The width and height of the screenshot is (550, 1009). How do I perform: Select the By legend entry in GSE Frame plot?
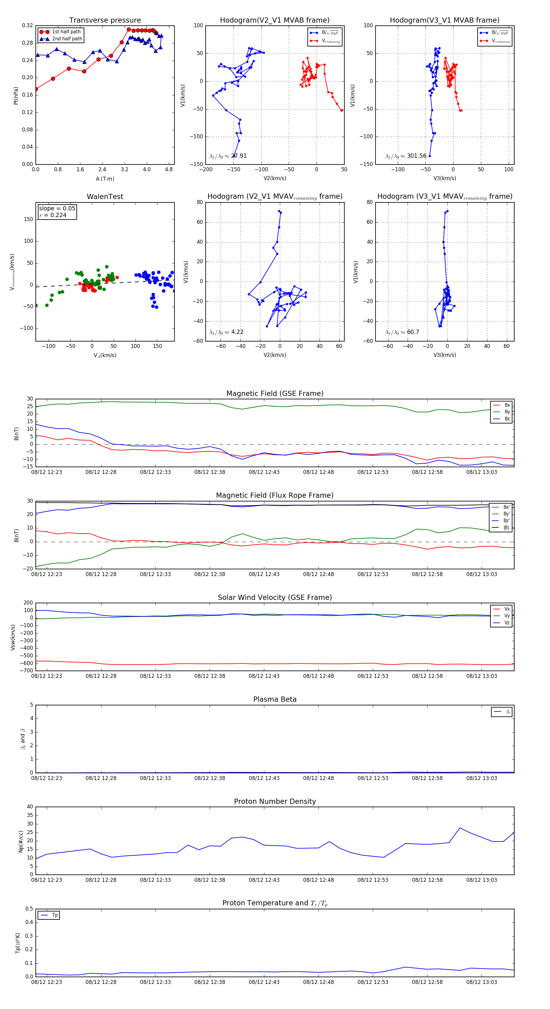tap(501, 412)
